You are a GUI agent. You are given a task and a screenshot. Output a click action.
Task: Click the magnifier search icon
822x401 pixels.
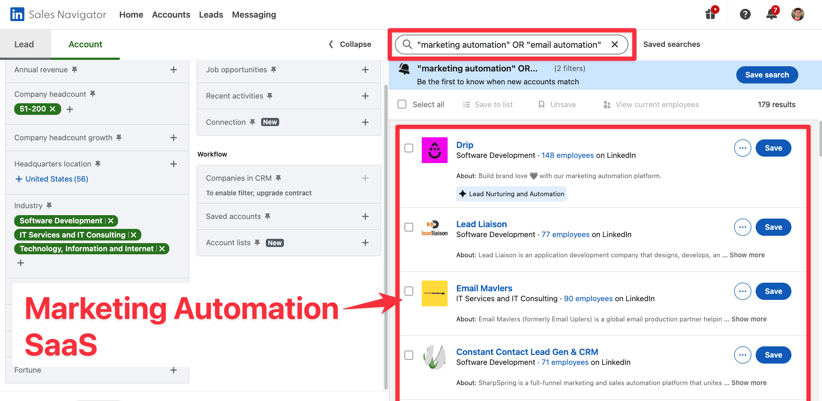(x=407, y=44)
